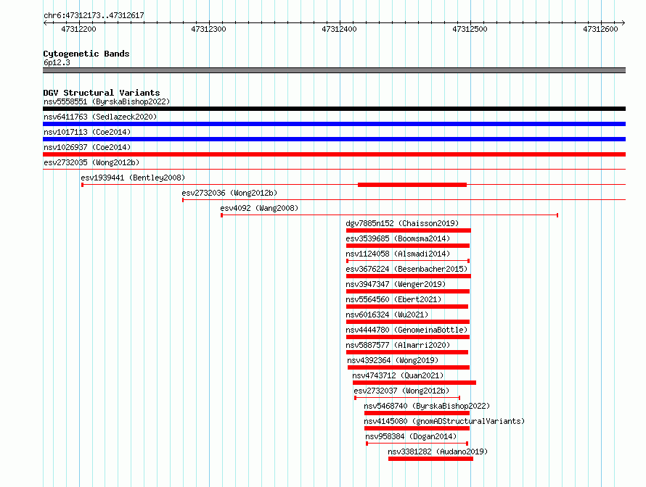
Task: Click the nsv5468740 (ByrskaBishop2022) label
Action: pos(427,406)
